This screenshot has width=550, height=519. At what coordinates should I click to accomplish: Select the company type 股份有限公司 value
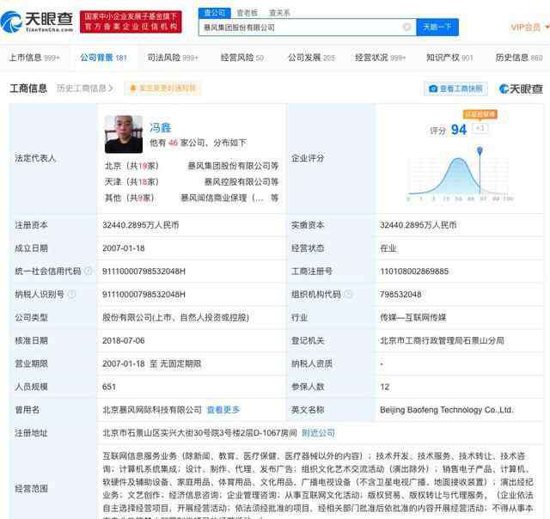[175, 317]
